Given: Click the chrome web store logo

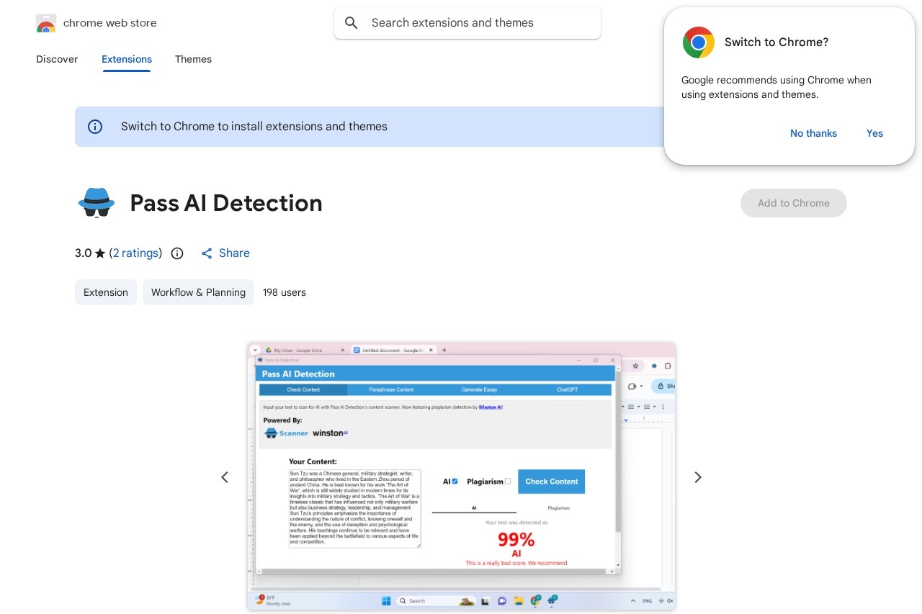Looking at the screenshot, I should point(46,22).
